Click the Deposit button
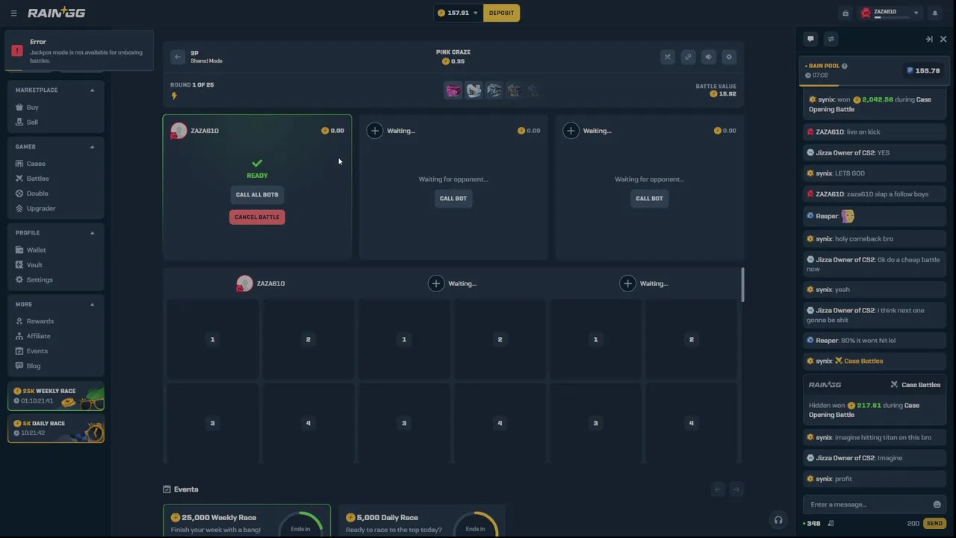Viewport: 956px width, 538px height. [501, 13]
